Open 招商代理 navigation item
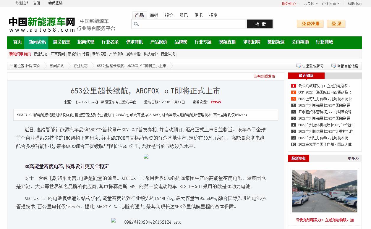 (x=86, y=42)
